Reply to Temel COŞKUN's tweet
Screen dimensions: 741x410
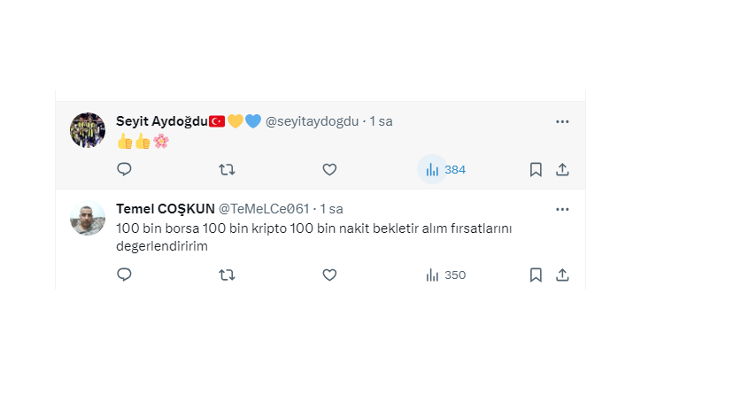pyautogui.click(x=124, y=275)
